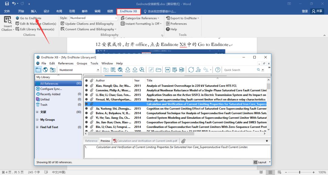Image resolution: width=328 pixels, height=175 pixels.
Task: Click the zoom out minus button in Word
Action: pyautogui.click(x=286, y=172)
